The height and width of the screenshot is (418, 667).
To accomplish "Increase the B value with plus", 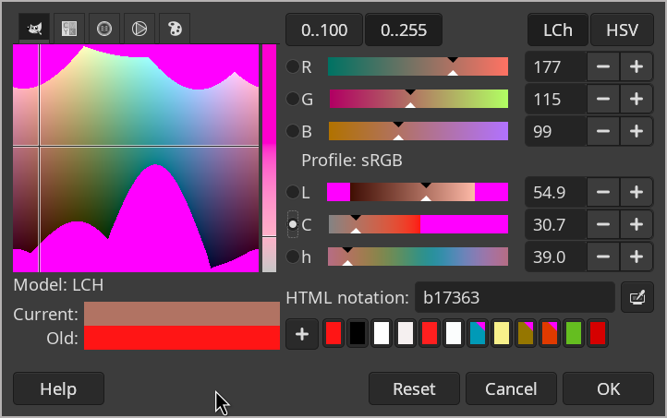I will pos(636,131).
